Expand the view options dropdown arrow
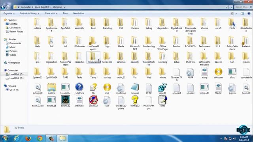Screen dimensions: 253x142 236,13
